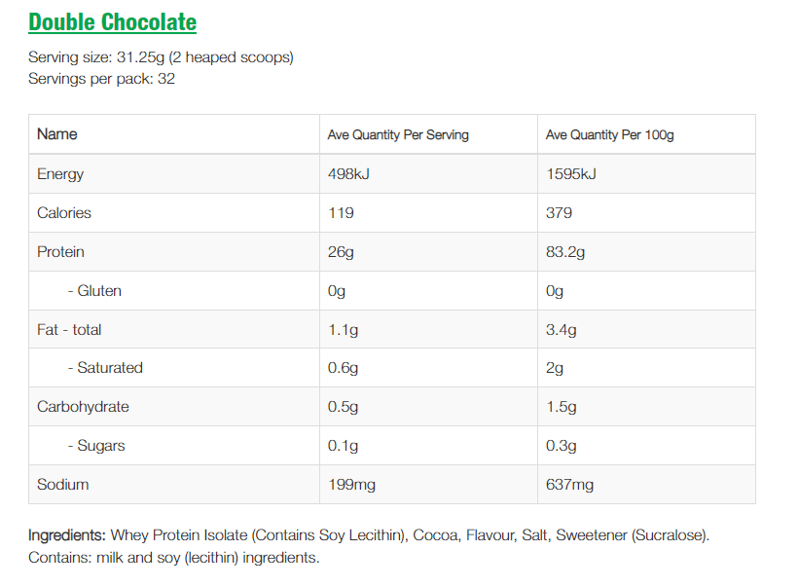Click the Energy row label

click(60, 174)
